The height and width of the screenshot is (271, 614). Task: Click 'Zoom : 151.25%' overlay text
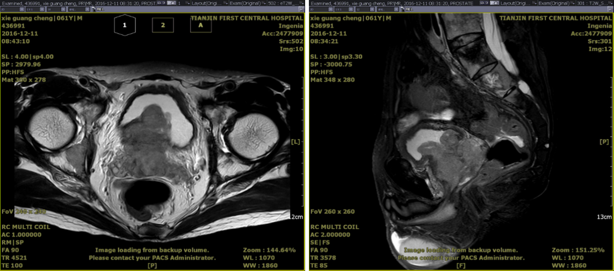click(578, 250)
